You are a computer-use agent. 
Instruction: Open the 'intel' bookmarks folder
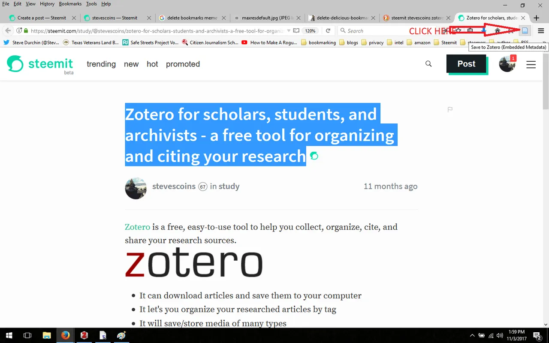[395, 42]
